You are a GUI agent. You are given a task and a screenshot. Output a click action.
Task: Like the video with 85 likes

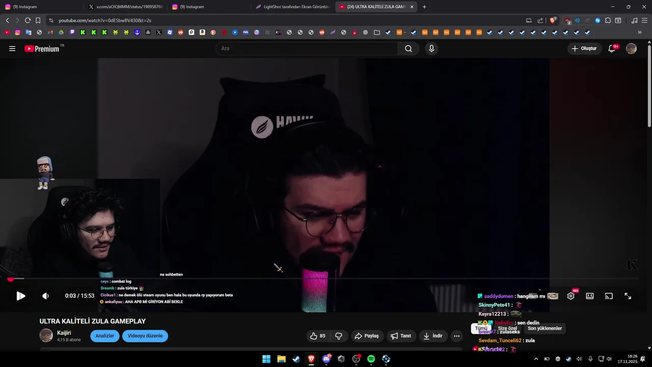[318, 336]
